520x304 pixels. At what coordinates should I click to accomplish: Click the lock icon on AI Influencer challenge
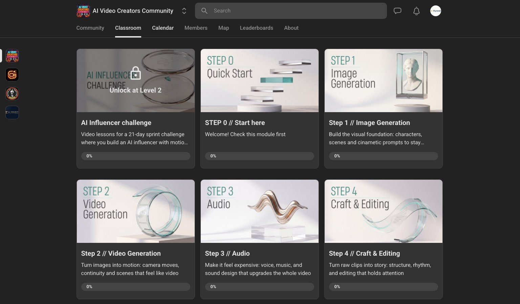[135, 73]
